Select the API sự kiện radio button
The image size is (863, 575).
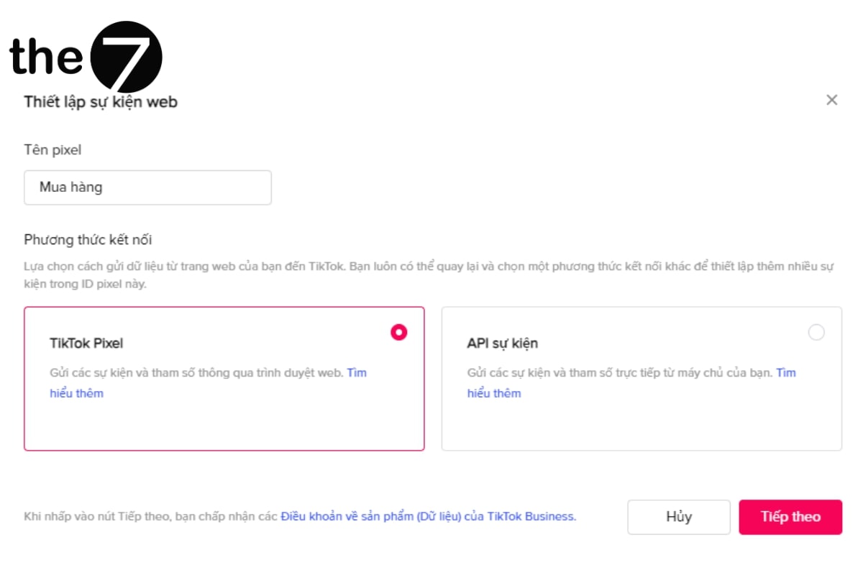click(816, 332)
